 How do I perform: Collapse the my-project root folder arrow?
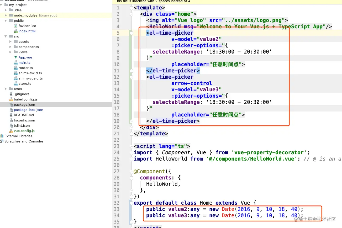click(1, 5)
